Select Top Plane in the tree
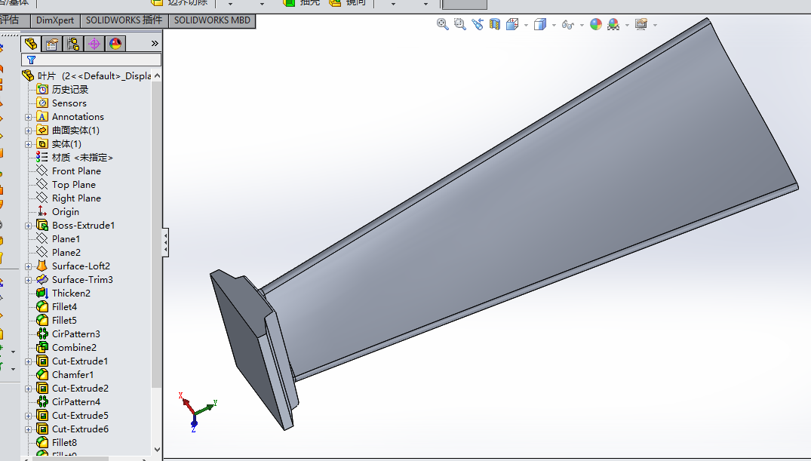The width and height of the screenshot is (811, 461). click(x=73, y=184)
